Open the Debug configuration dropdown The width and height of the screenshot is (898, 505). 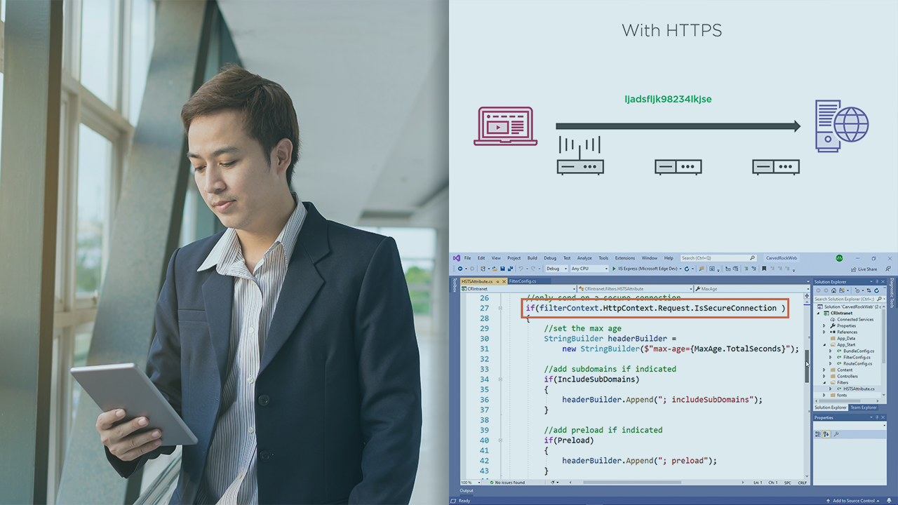pos(556,269)
